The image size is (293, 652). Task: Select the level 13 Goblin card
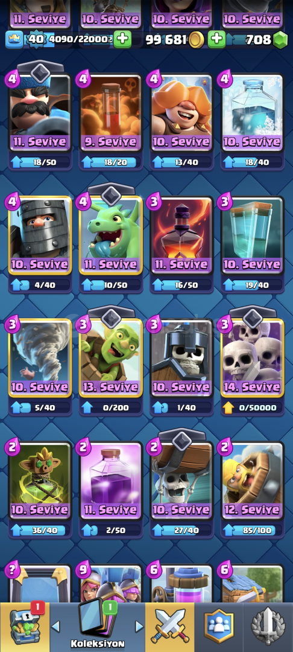[111, 358]
